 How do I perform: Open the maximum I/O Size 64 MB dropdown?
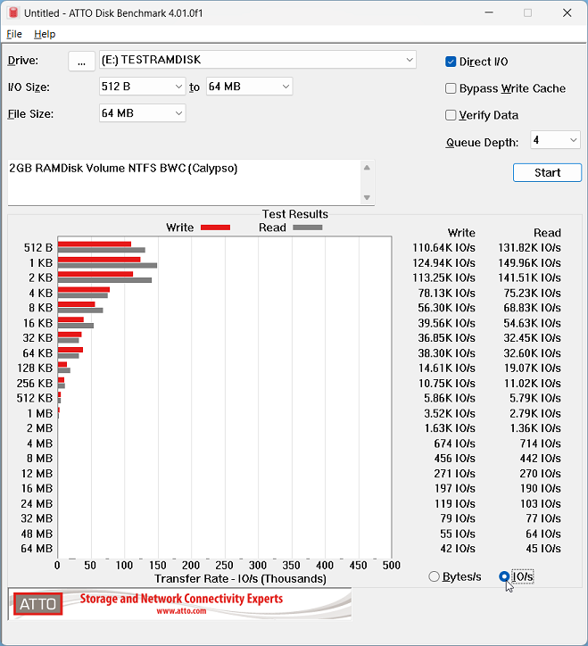point(249,87)
